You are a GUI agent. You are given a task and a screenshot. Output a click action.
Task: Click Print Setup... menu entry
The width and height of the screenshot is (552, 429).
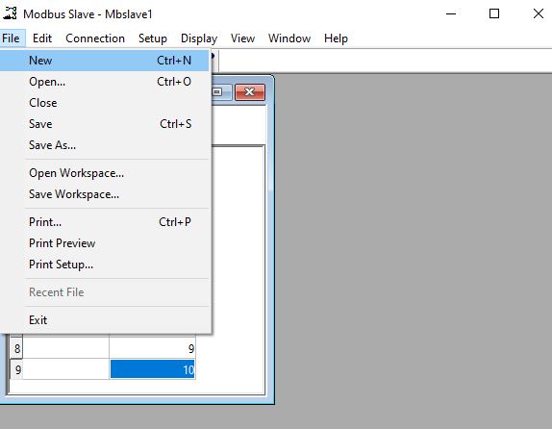click(105, 265)
